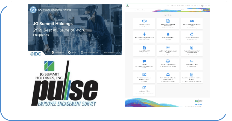The image size is (232, 121).
Task: Click the thumbs-up Performance icon
Action: 192,34
